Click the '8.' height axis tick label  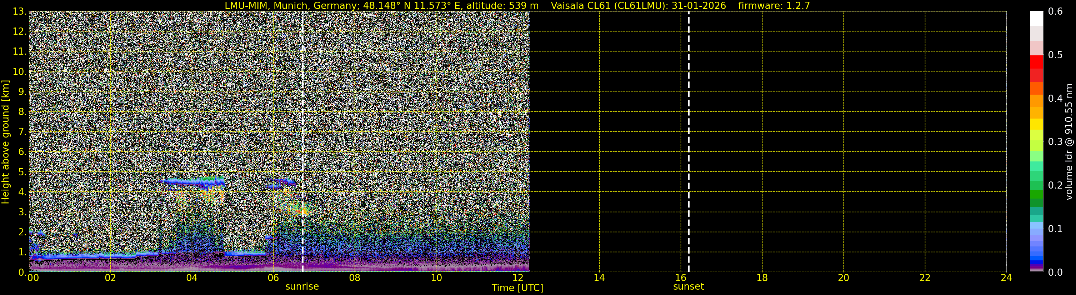click(22, 111)
